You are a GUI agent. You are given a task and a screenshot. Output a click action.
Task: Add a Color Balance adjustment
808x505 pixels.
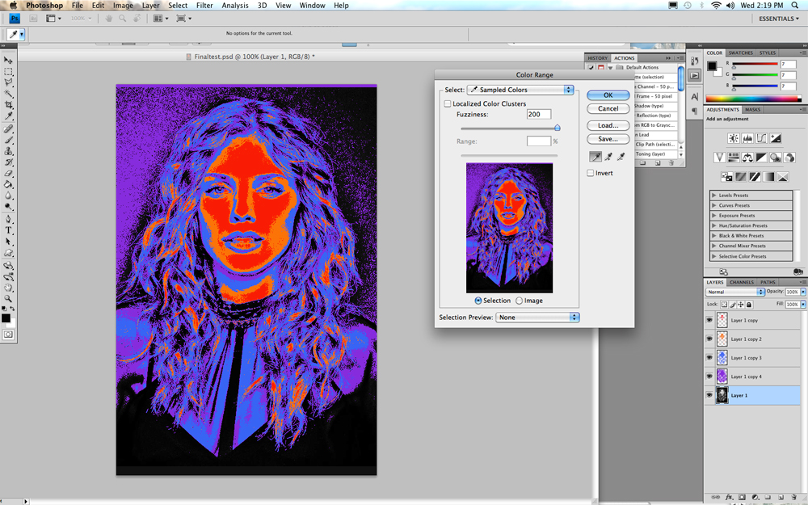click(747, 158)
